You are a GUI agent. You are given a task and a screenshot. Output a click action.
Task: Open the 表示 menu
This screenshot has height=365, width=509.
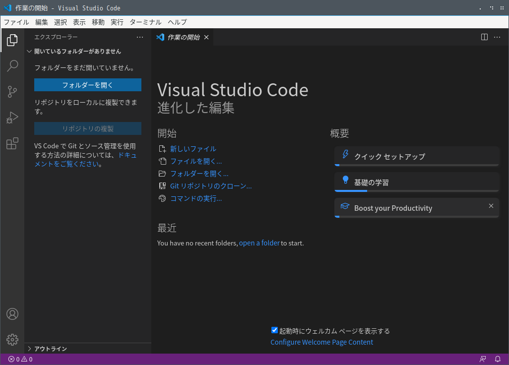79,22
